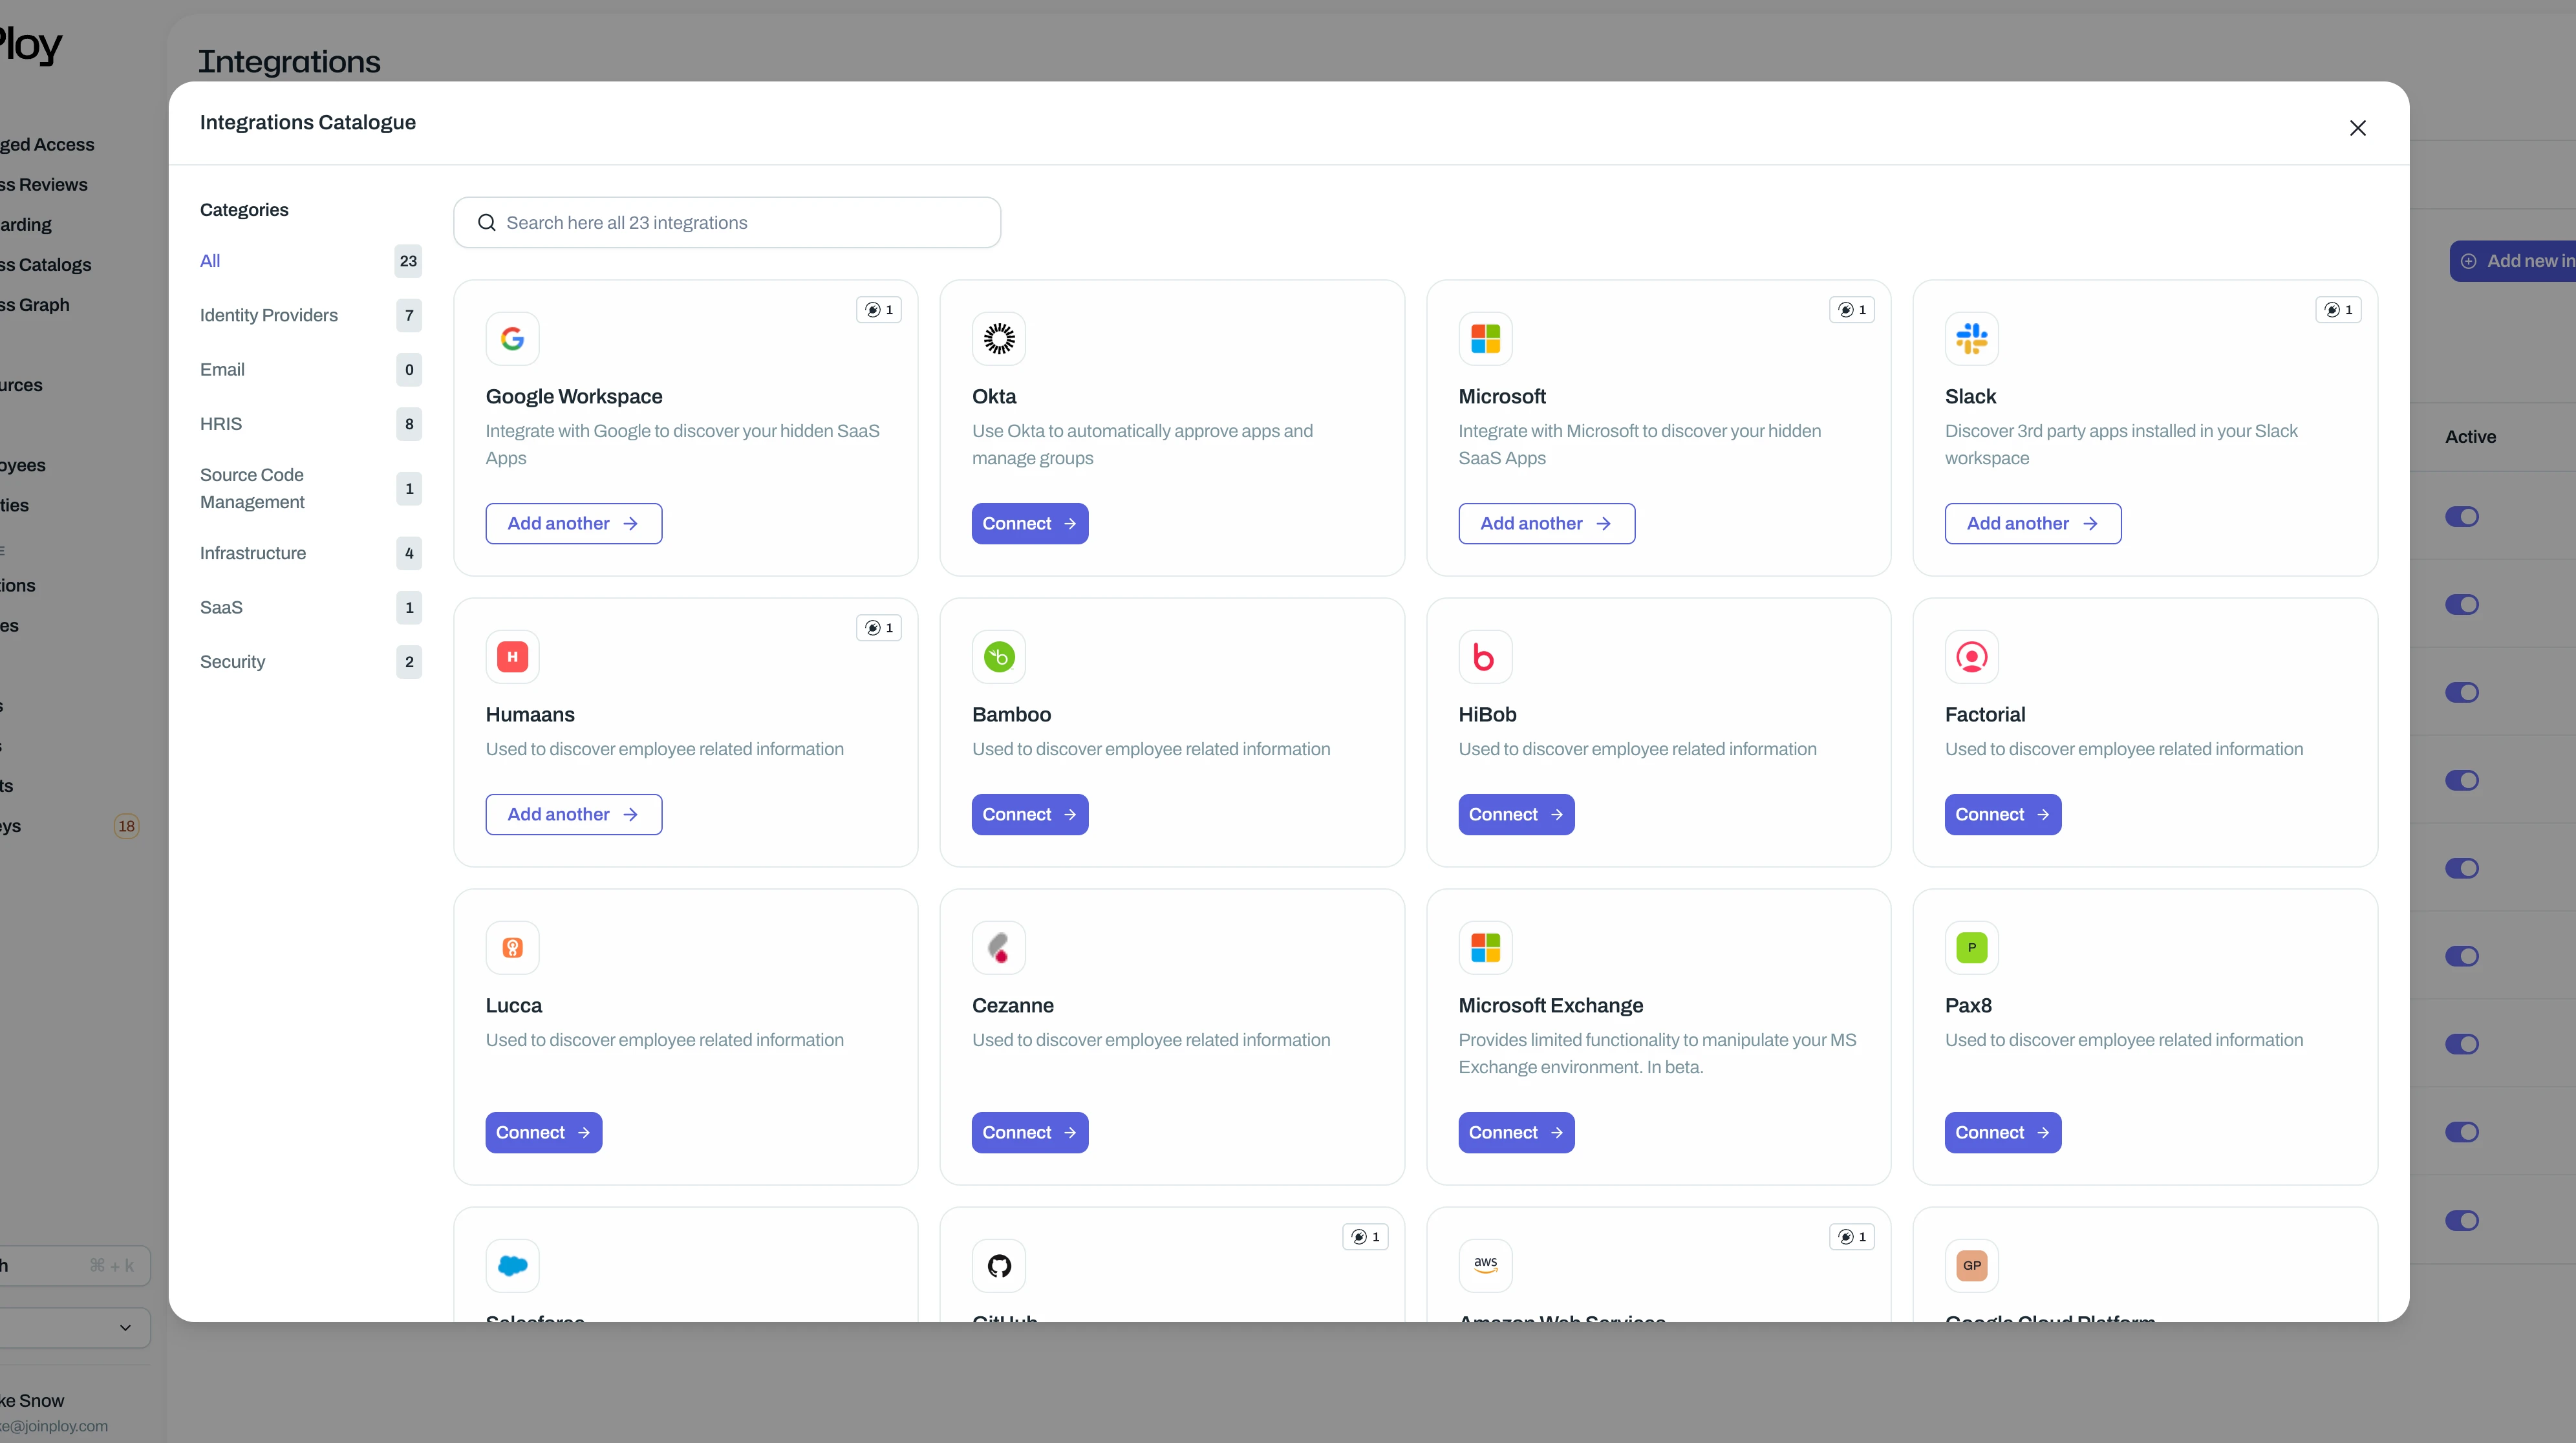Click the Lucca orange logo icon
Image resolution: width=2576 pixels, height=1443 pixels.
[x=512, y=948]
